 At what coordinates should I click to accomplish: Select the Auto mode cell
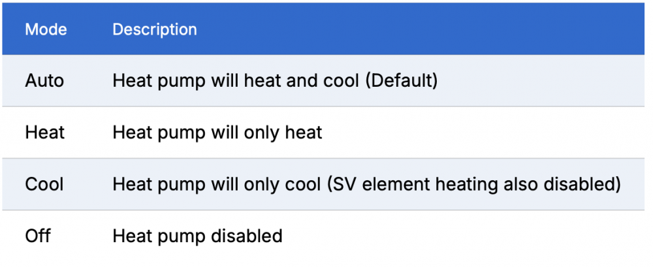click(44, 81)
